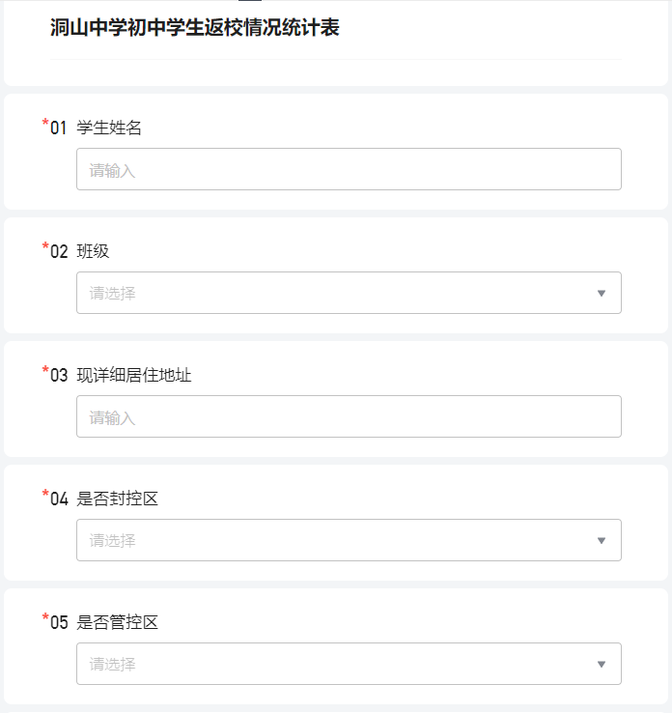Click the 是否管控区 dropdown arrow icon
Image resolution: width=672 pixels, height=713 pixels.
coord(602,665)
